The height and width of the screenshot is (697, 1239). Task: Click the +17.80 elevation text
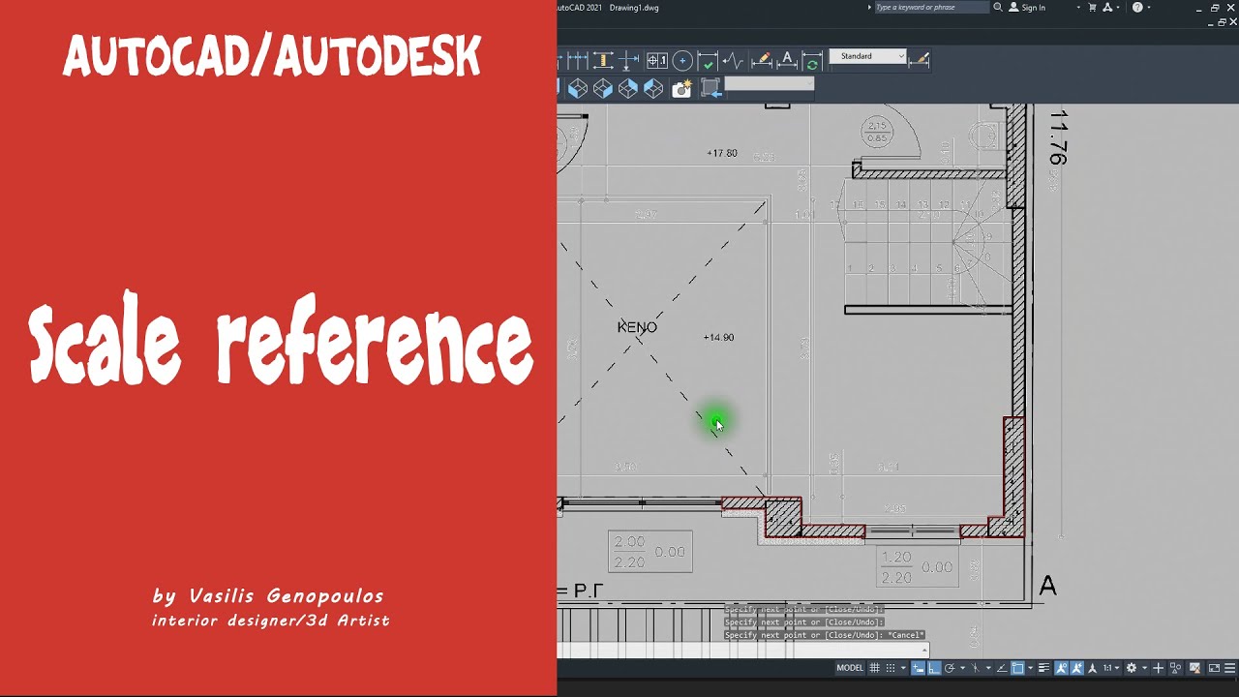point(722,153)
